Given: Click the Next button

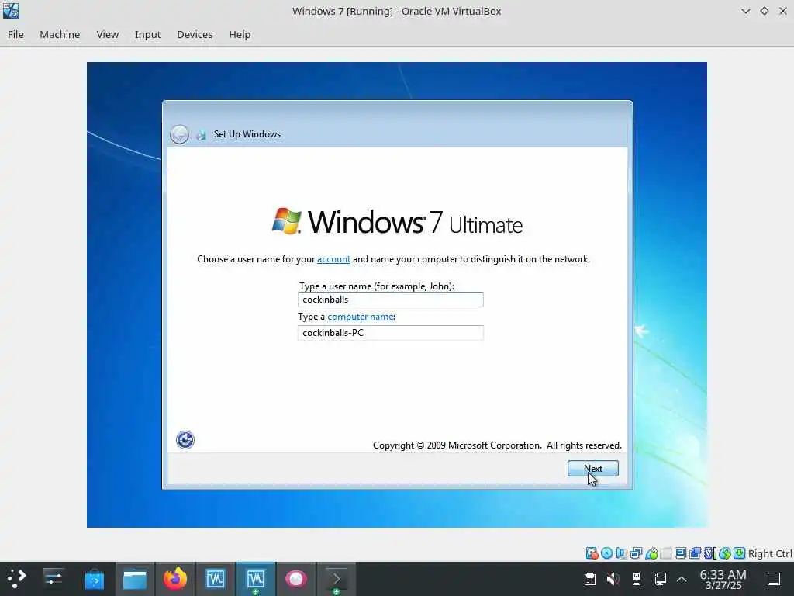Looking at the screenshot, I should [x=593, y=468].
